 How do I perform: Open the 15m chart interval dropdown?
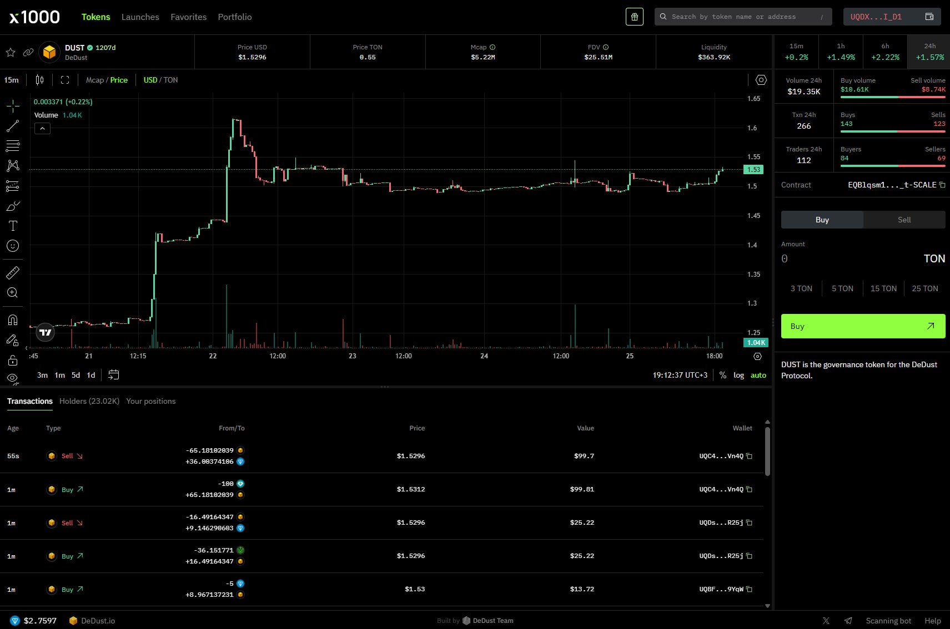click(x=12, y=80)
